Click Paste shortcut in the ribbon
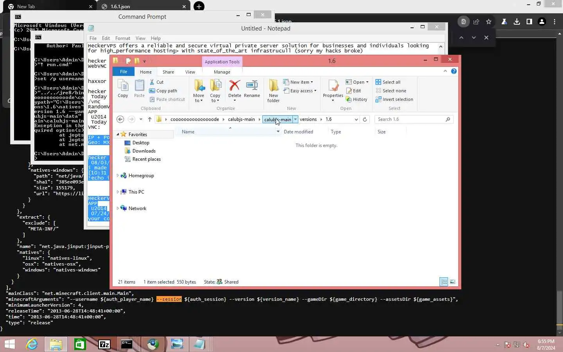 click(x=167, y=99)
